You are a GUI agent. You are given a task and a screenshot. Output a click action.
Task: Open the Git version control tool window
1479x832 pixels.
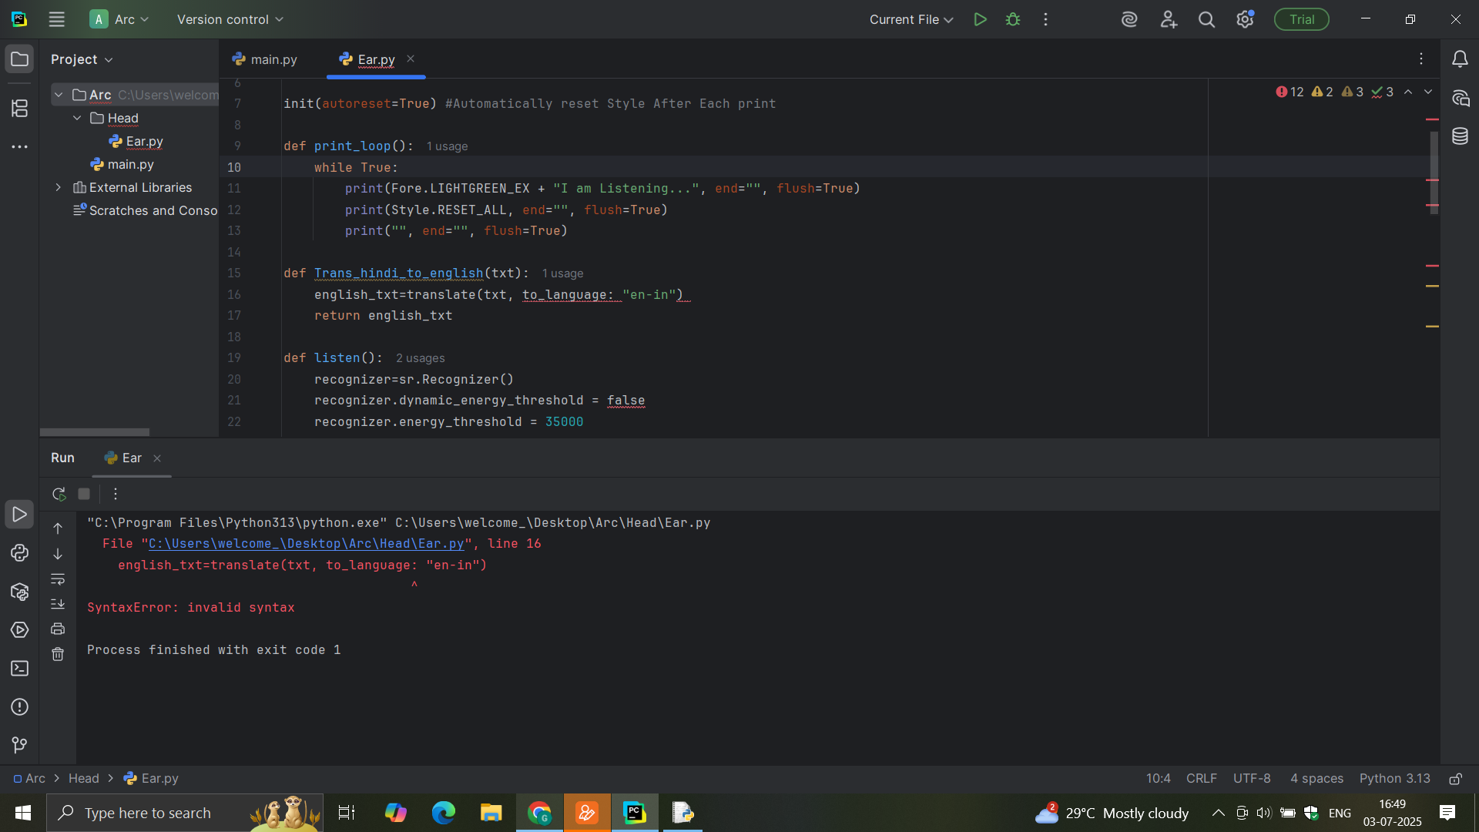19,744
